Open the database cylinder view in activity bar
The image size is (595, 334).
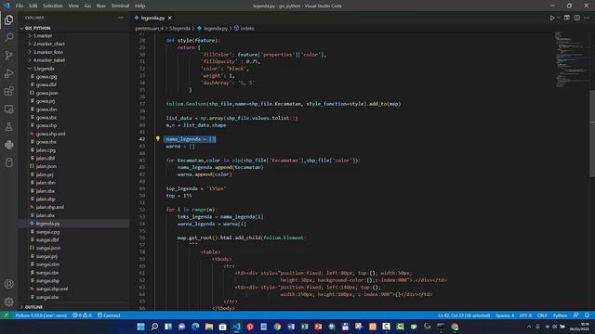tap(8, 162)
